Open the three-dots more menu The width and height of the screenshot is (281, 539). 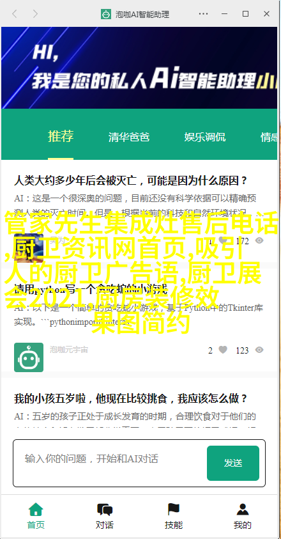coord(203,14)
